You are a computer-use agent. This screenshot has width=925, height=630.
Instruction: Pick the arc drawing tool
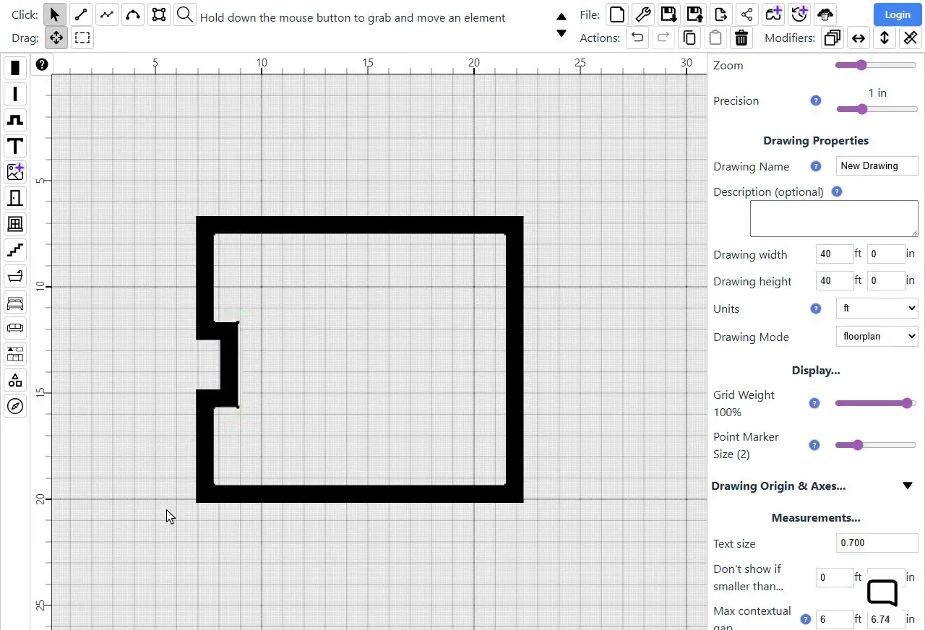(x=133, y=14)
